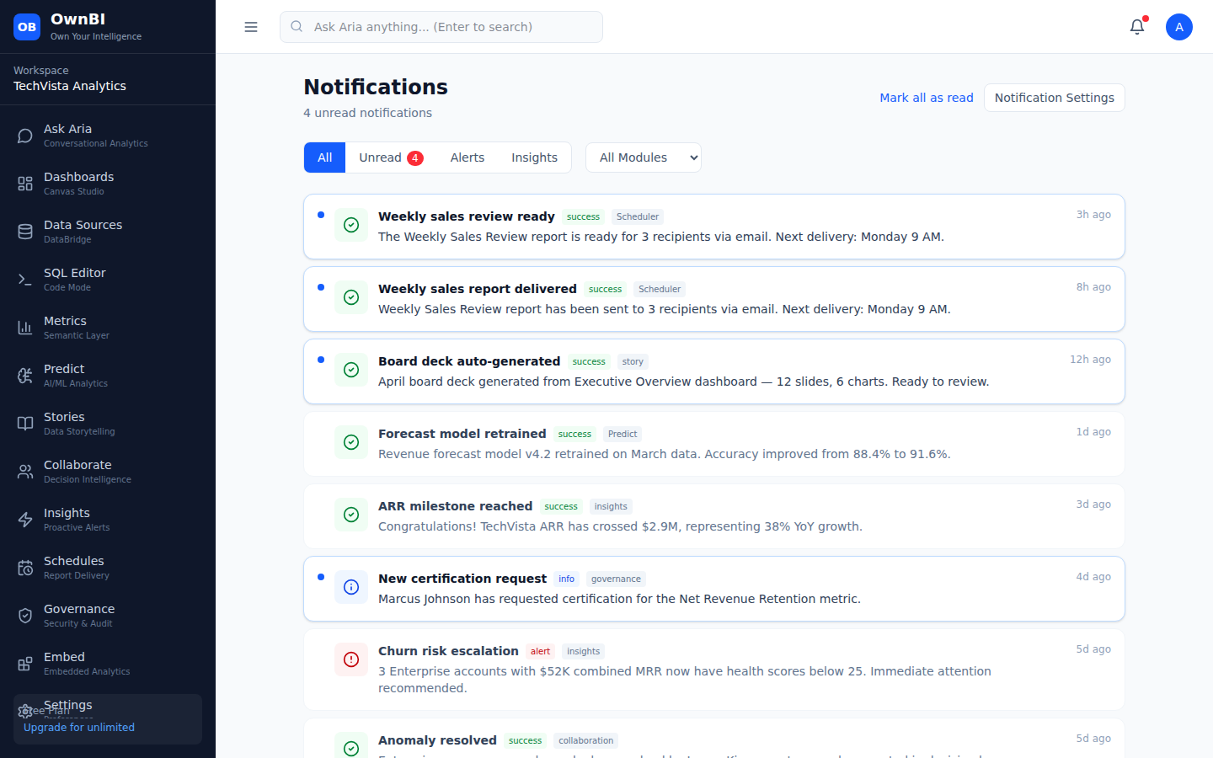This screenshot has width=1213, height=758.
Task: Click New certification request title
Action: point(462,579)
